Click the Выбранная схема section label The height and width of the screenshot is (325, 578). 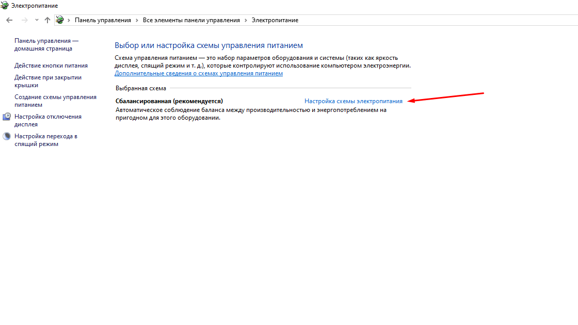click(141, 88)
